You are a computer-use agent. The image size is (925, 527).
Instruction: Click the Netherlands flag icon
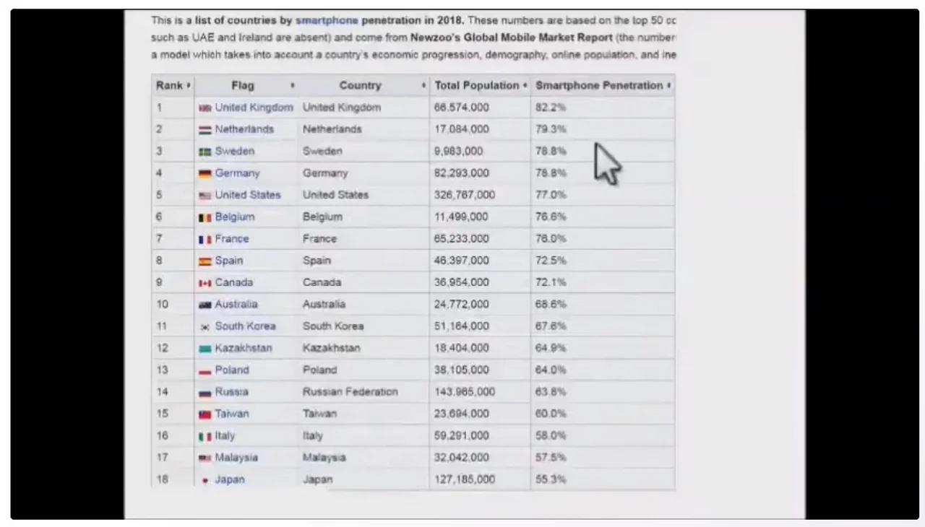coord(205,130)
